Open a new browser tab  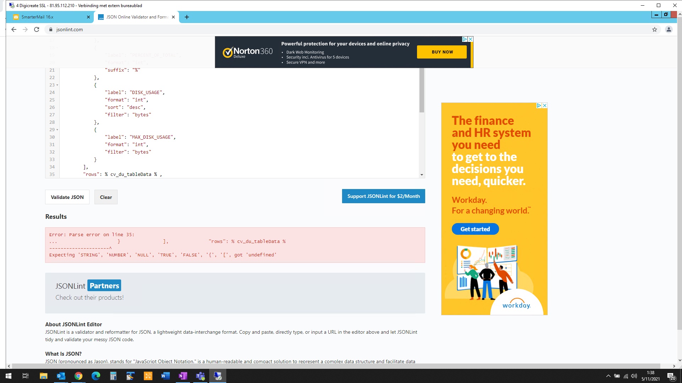coord(187,17)
